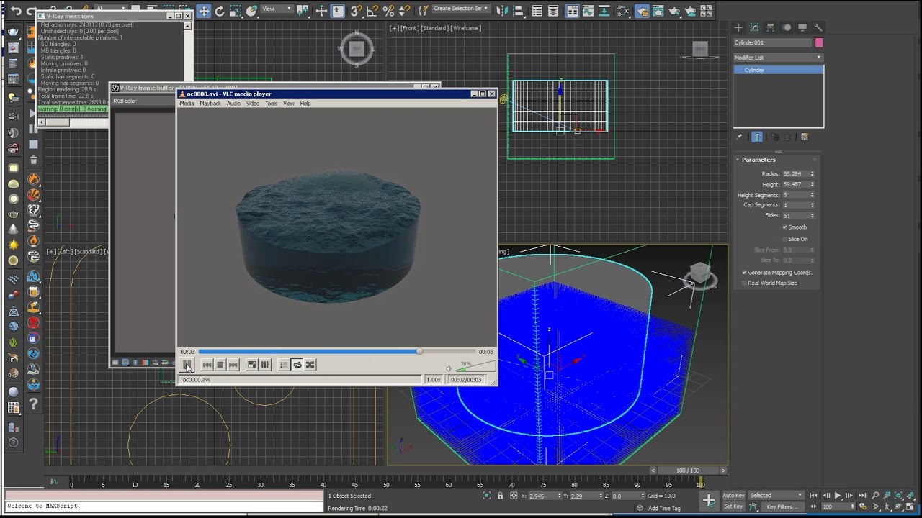Open the pink object color swatch

(819, 43)
